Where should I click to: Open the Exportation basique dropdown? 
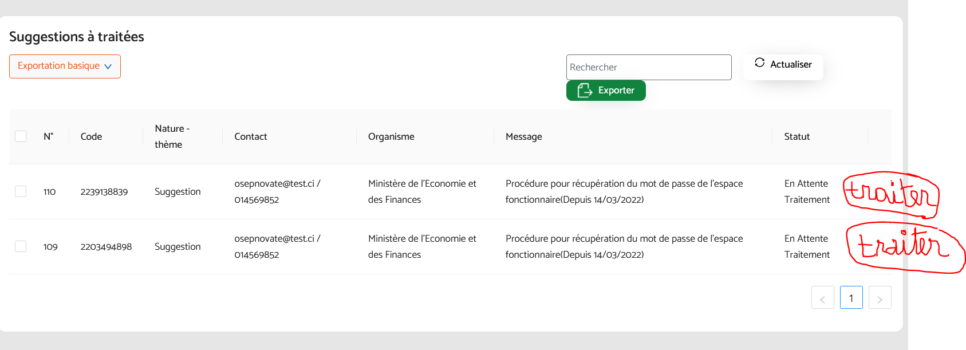tap(65, 66)
